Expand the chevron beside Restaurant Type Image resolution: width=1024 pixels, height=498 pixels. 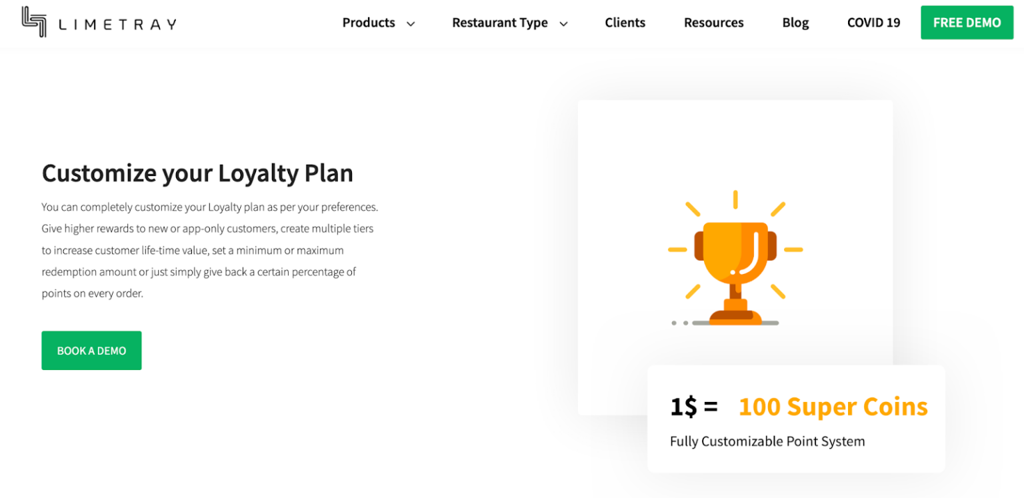tap(563, 24)
